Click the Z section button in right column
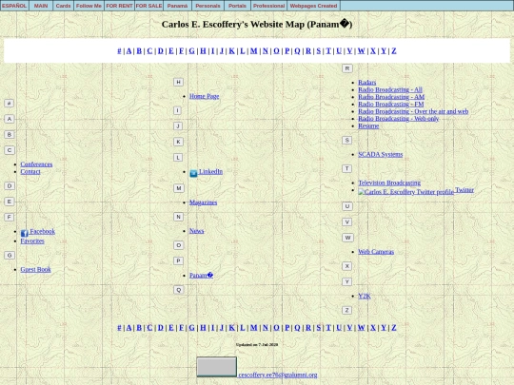The width and height of the screenshot is (514, 385). 346,310
